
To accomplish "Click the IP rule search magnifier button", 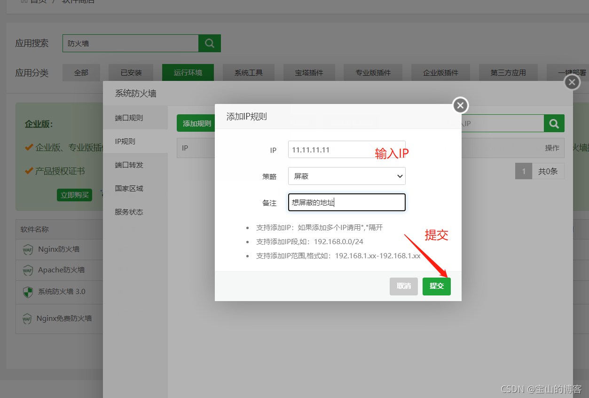I will [554, 123].
